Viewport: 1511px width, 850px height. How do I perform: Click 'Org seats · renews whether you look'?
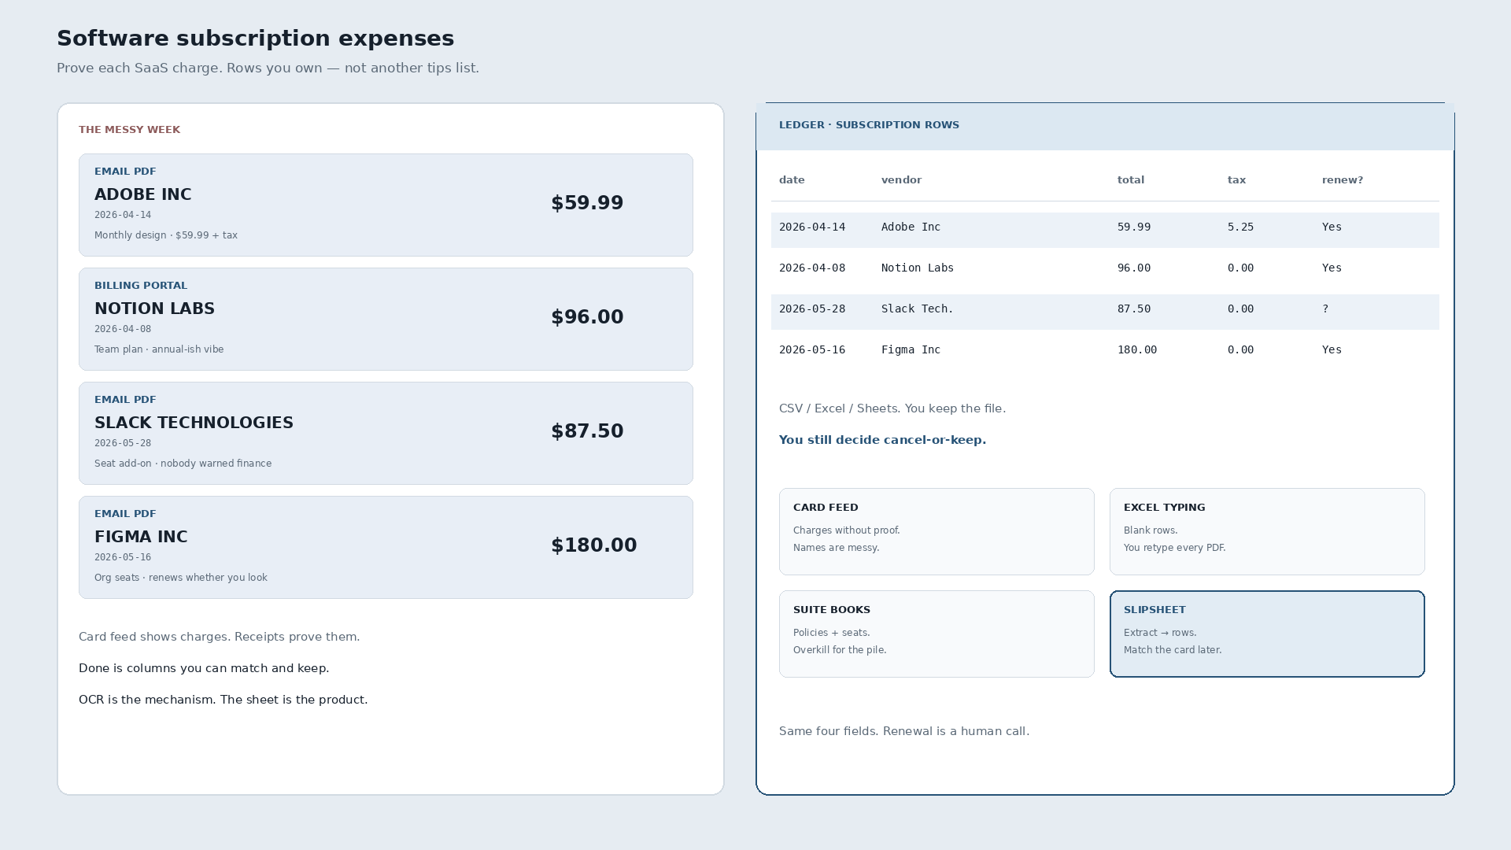(181, 578)
